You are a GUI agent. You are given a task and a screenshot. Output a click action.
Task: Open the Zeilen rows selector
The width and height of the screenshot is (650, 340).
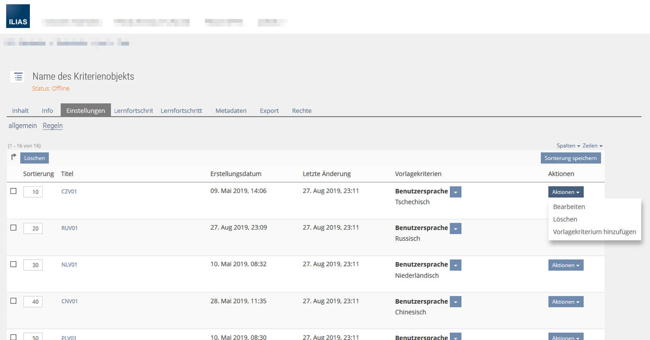click(592, 146)
